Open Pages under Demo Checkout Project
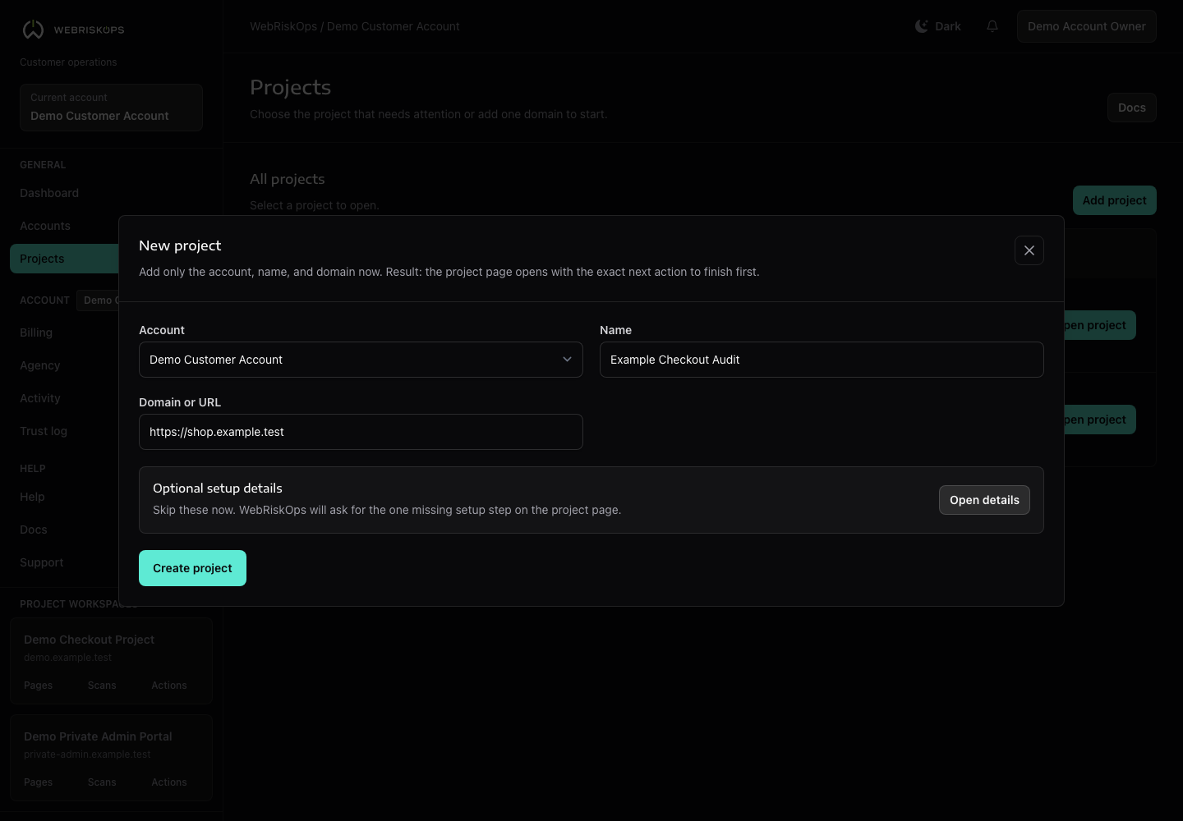The height and width of the screenshot is (821, 1183). pyautogui.click(x=38, y=686)
